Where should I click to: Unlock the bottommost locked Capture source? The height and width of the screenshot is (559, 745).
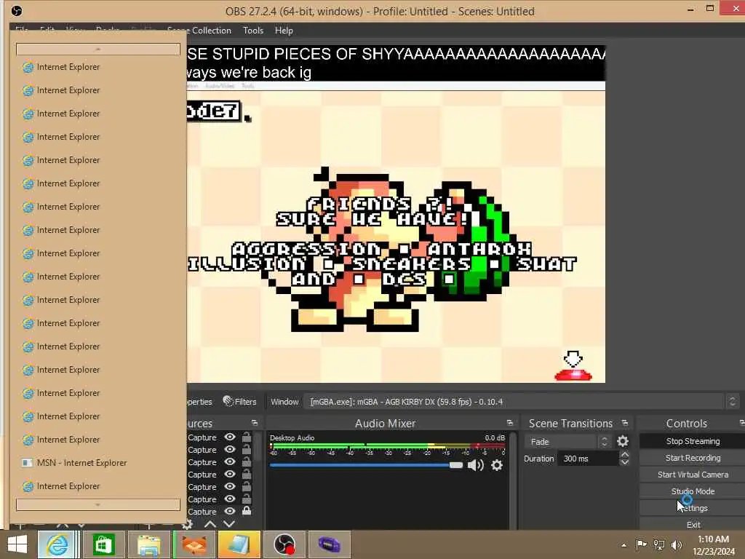246,511
